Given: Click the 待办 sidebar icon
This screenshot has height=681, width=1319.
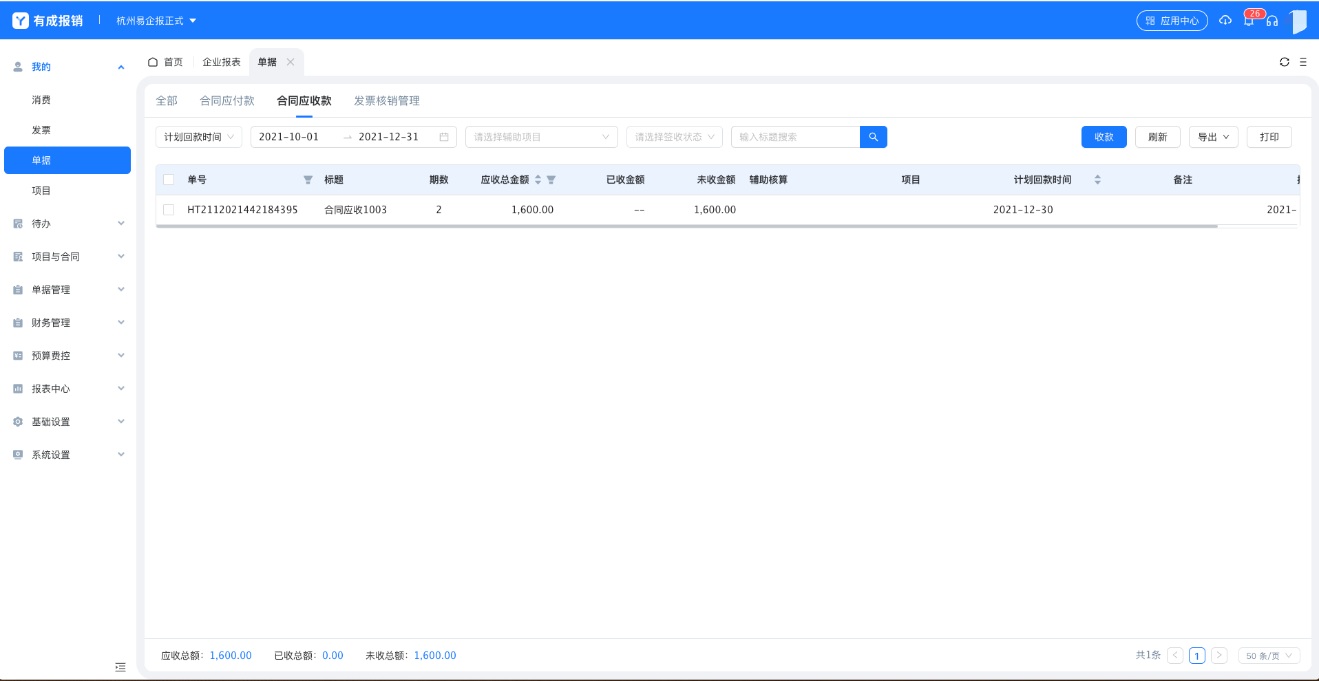Looking at the screenshot, I should [x=18, y=224].
